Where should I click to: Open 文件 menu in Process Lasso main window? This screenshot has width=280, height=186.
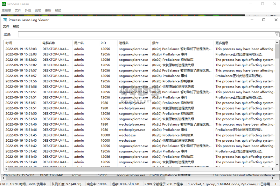pyautogui.click(x=18, y=10)
